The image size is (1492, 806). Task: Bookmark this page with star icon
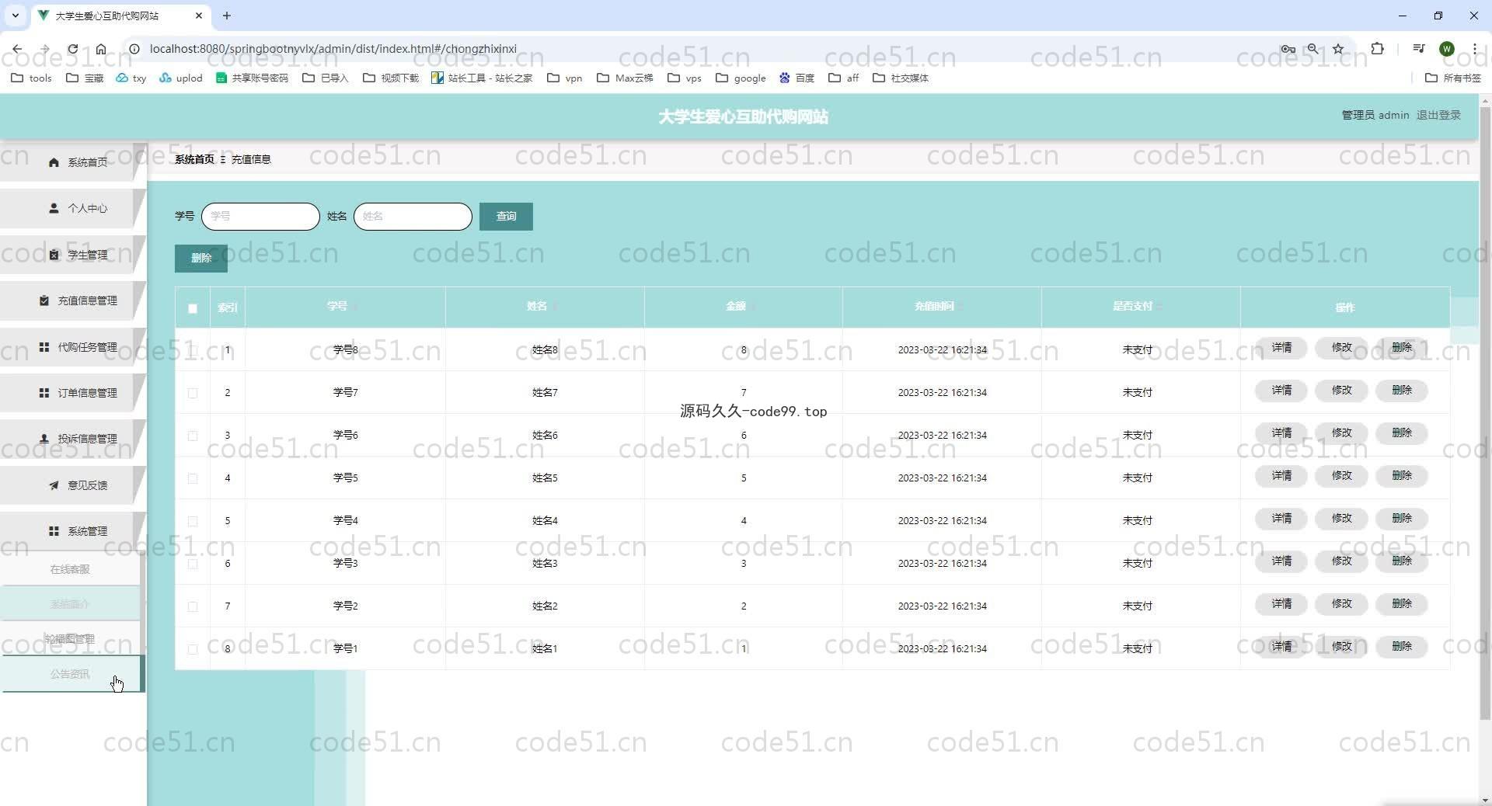point(1338,49)
